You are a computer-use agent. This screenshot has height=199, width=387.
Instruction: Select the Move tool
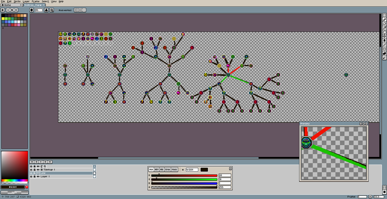tap(384, 36)
